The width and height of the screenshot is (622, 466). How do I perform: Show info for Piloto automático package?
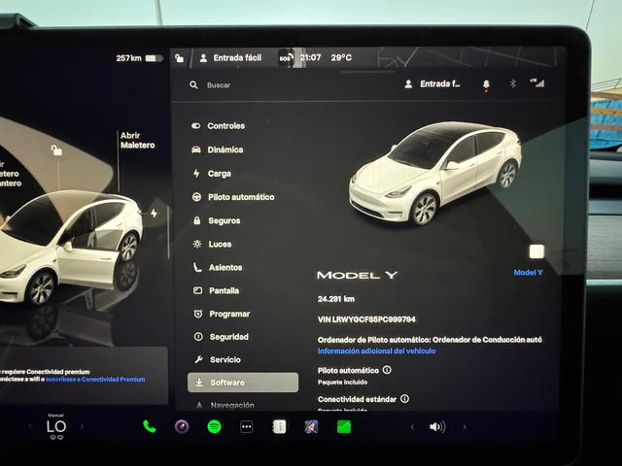(x=387, y=370)
